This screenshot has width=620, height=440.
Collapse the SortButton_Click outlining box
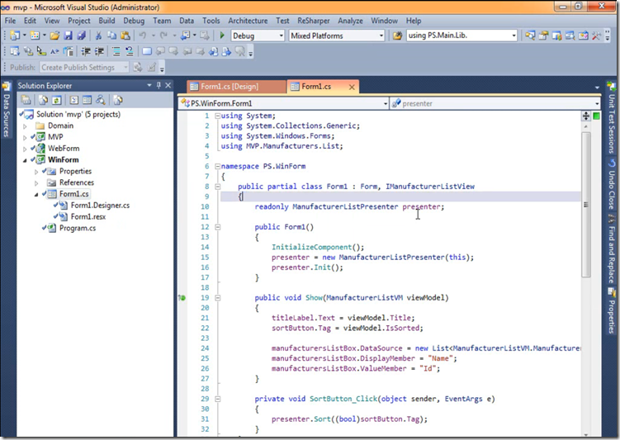click(217, 399)
